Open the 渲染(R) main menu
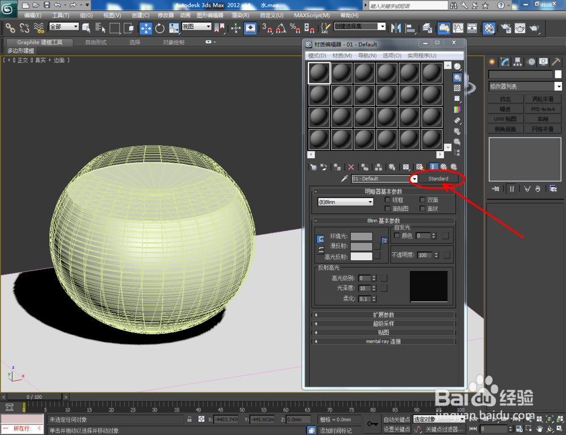 240,15
